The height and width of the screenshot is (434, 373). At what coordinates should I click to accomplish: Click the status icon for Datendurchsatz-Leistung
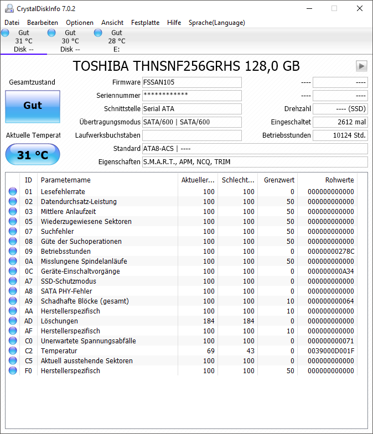13,201
